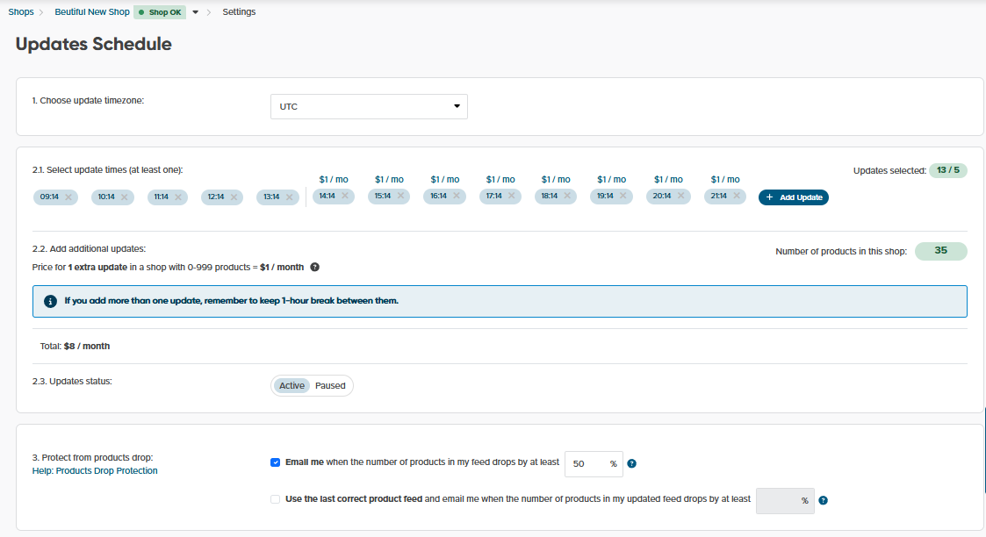Click help icon for last correct feed option

(x=823, y=501)
